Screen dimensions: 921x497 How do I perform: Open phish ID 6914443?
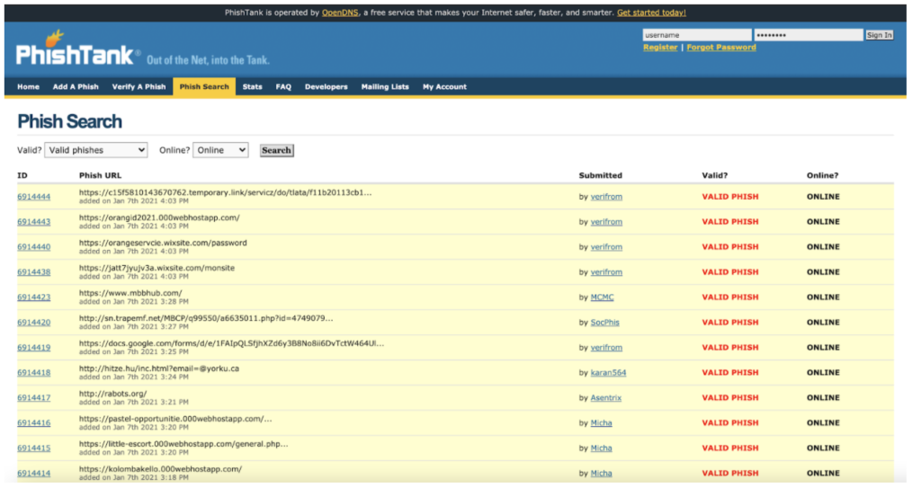click(x=34, y=222)
